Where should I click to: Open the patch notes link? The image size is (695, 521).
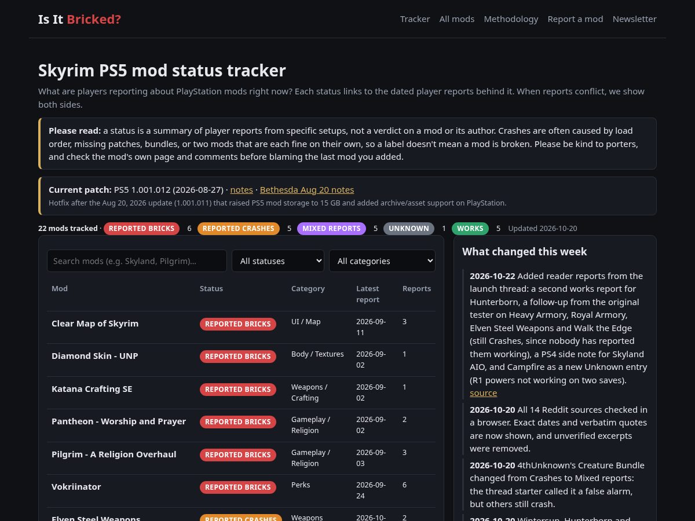[x=242, y=190]
